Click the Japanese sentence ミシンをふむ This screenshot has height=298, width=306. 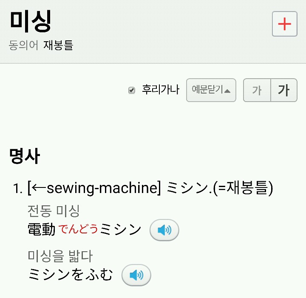click(x=70, y=274)
